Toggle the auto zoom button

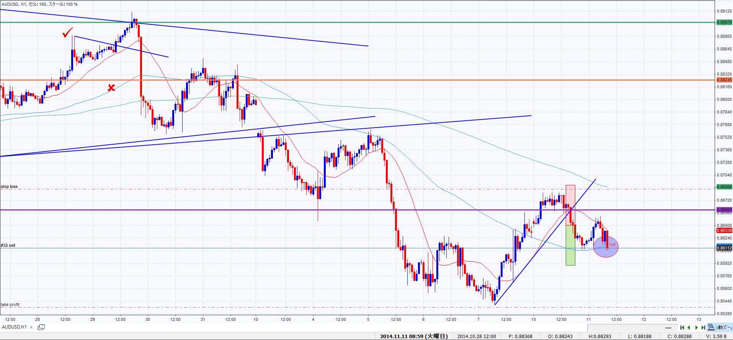[724, 327]
